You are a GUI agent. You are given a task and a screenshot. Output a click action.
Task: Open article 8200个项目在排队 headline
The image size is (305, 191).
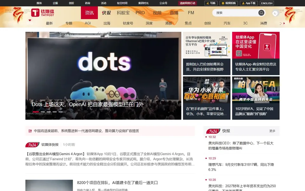pos(117,183)
